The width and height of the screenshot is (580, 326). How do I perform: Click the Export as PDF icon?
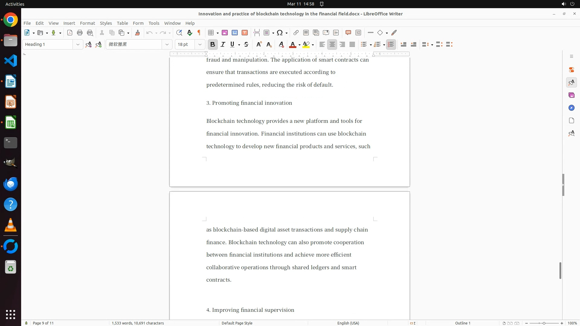click(70, 33)
